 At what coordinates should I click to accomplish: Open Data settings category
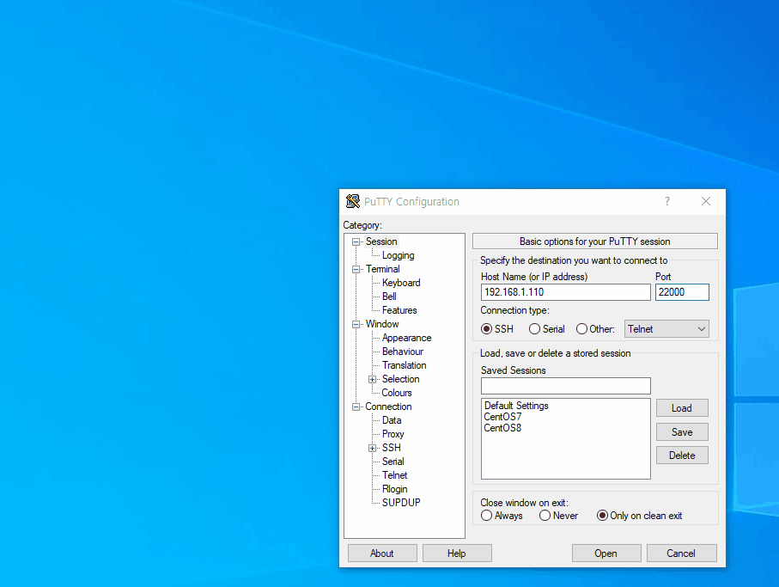tap(392, 420)
